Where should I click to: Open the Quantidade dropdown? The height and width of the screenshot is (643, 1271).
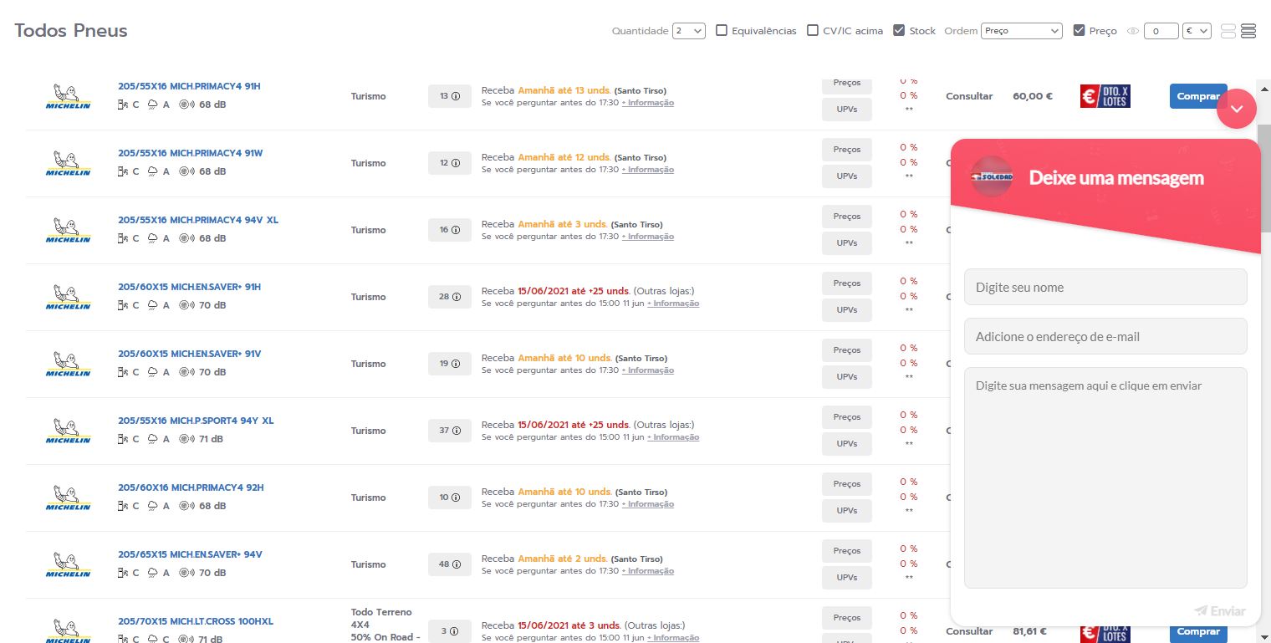click(690, 31)
